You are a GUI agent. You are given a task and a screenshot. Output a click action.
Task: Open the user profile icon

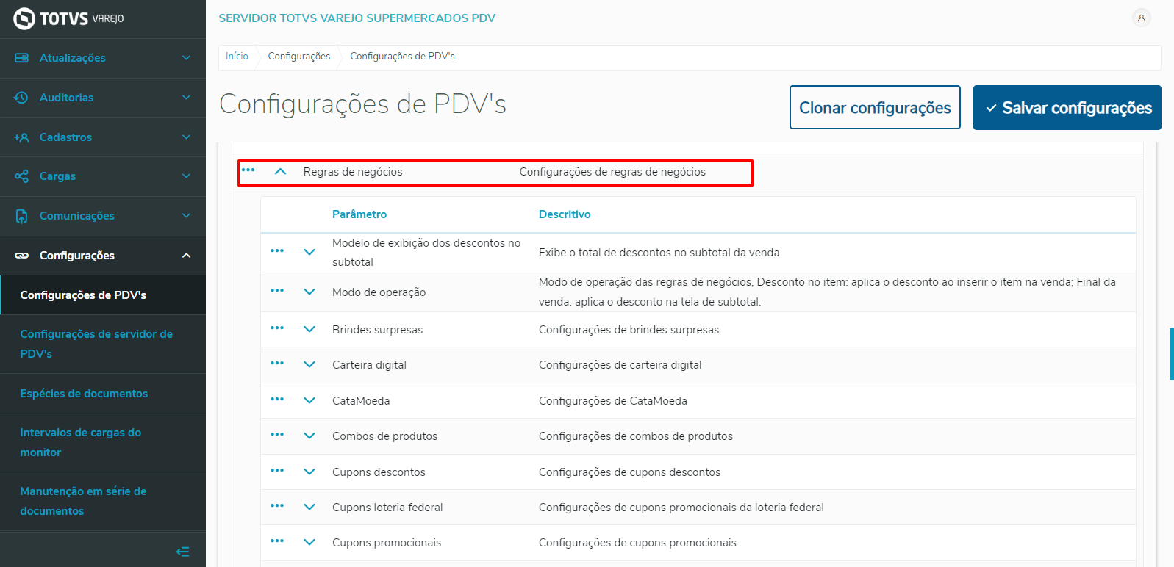(x=1141, y=18)
